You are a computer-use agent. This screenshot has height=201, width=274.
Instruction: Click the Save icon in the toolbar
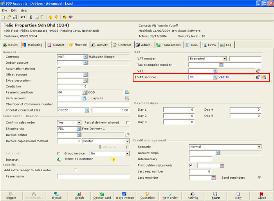15,17
